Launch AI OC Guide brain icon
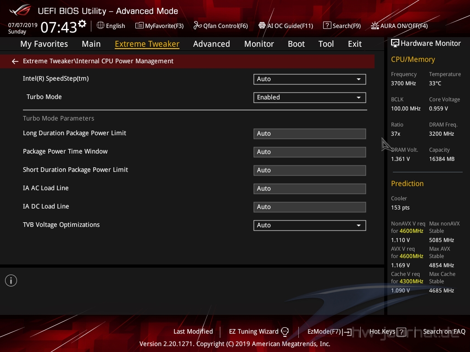 coord(262,26)
